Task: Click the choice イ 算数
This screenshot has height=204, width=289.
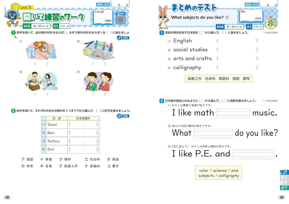Action: [x=46, y=159]
